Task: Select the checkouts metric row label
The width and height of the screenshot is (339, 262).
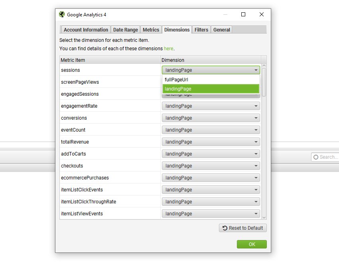Action: [x=72, y=166]
